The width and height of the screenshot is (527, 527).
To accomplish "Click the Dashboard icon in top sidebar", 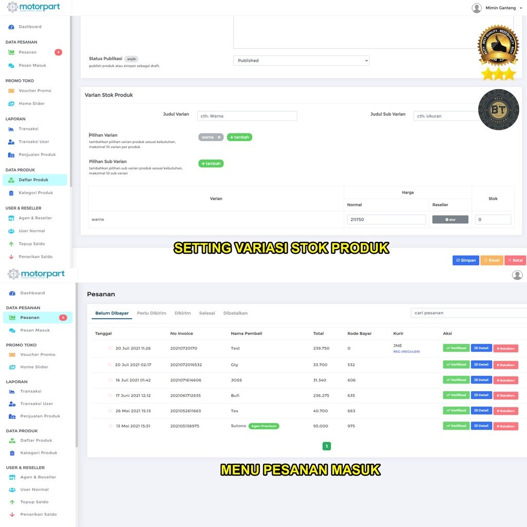I will click(11, 27).
